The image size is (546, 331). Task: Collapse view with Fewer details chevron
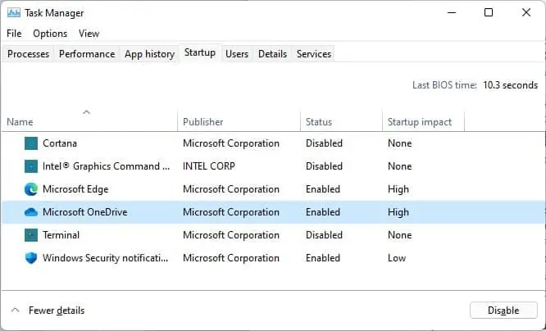point(15,311)
